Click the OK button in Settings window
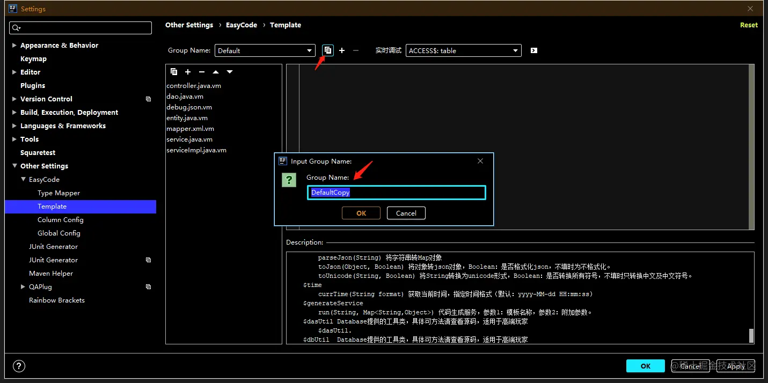Viewport: 768px width, 383px height. (x=646, y=366)
